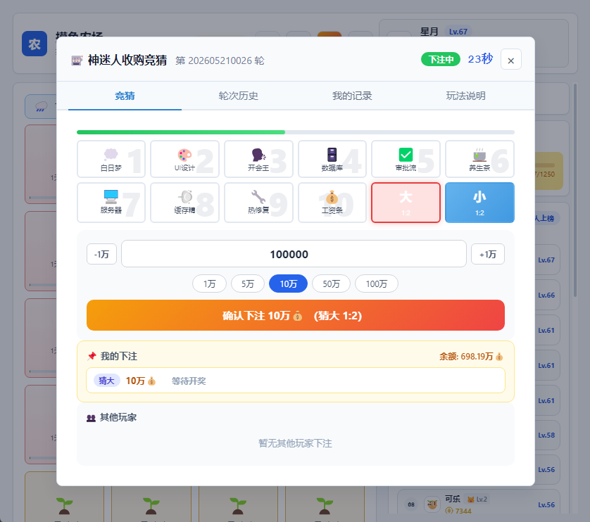Decrease bet with -1万 button
Viewport: 590px width, 522px height.
tap(101, 254)
